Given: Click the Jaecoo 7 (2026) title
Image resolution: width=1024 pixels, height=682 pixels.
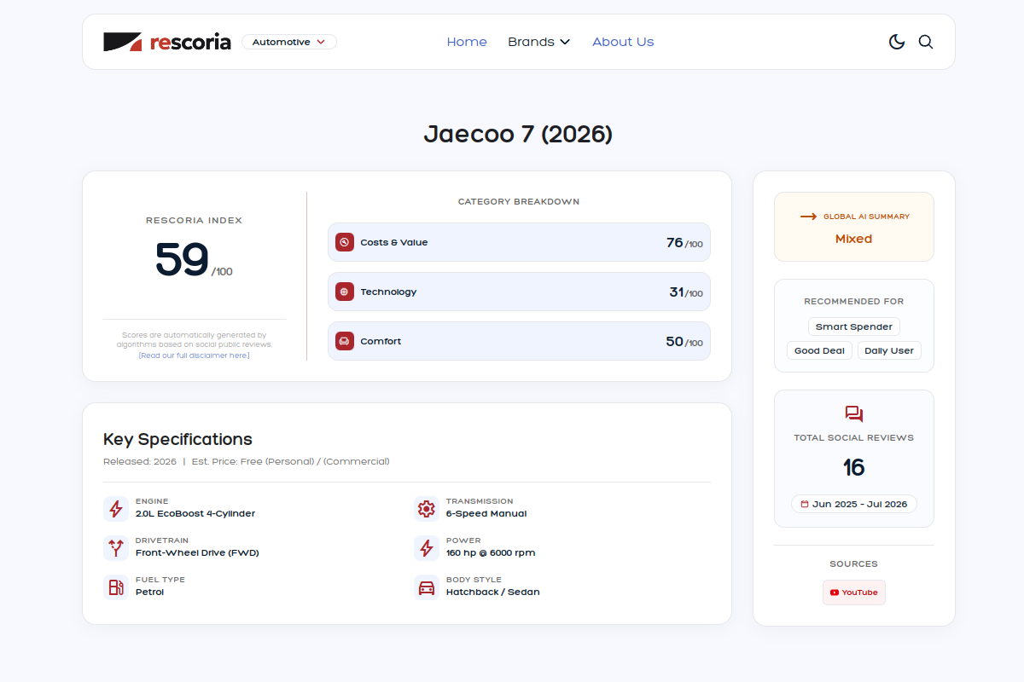Looking at the screenshot, I should point(519,135).
